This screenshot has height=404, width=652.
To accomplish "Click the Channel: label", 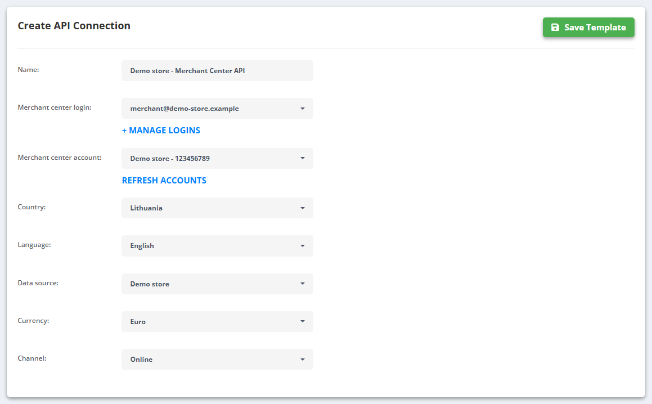I will click(32, 358).
